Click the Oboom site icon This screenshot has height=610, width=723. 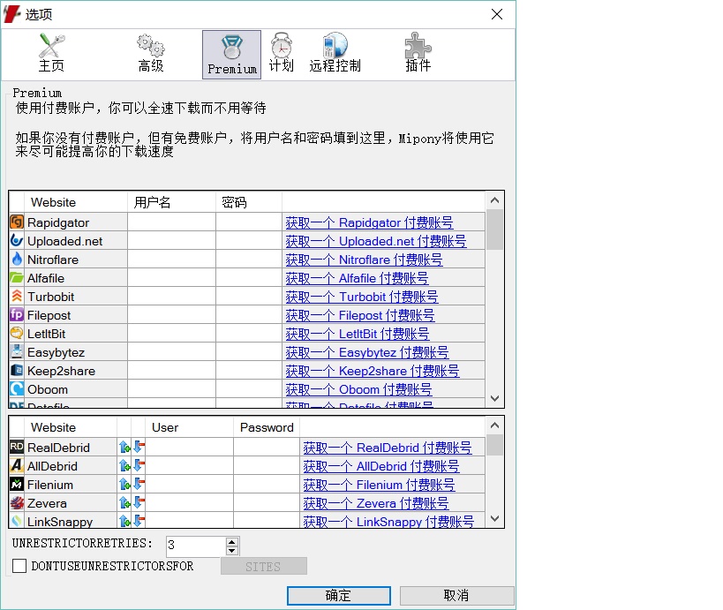click(17, 389)
